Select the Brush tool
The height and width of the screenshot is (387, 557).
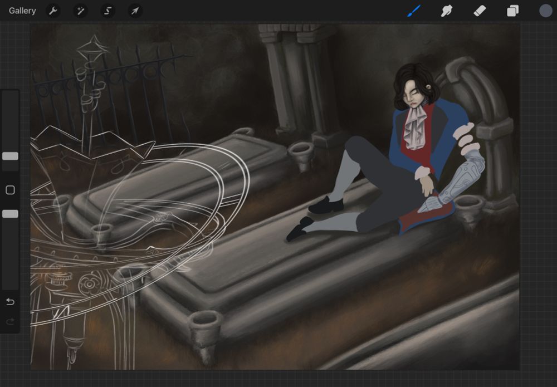414,11
